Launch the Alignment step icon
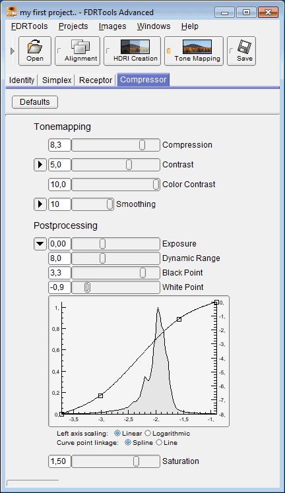285x493 pixels. (78, 51)
